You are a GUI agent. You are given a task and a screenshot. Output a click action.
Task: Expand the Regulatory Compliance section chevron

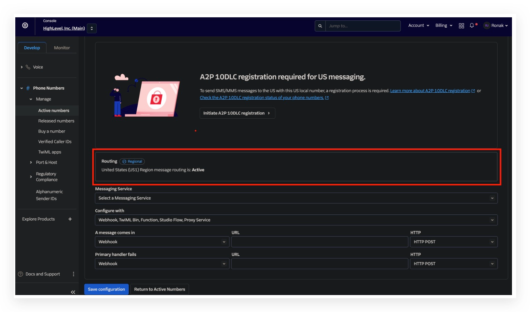click(x=31, y=177)
